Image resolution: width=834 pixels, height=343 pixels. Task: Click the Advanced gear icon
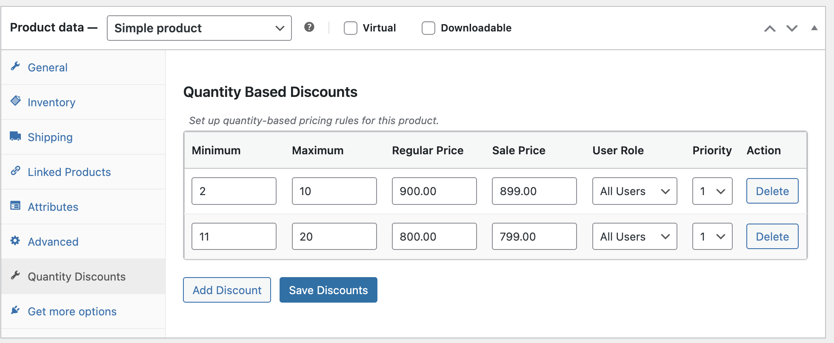pos(15,241)
